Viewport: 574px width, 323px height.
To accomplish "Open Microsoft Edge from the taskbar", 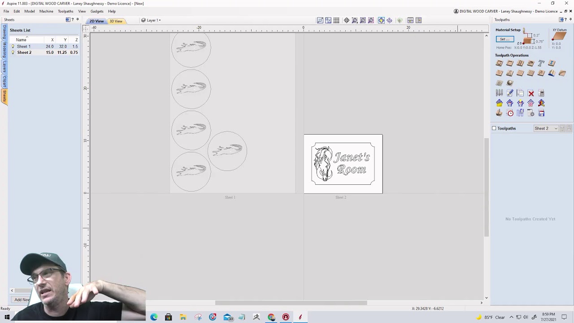I will tap(154, 318).
